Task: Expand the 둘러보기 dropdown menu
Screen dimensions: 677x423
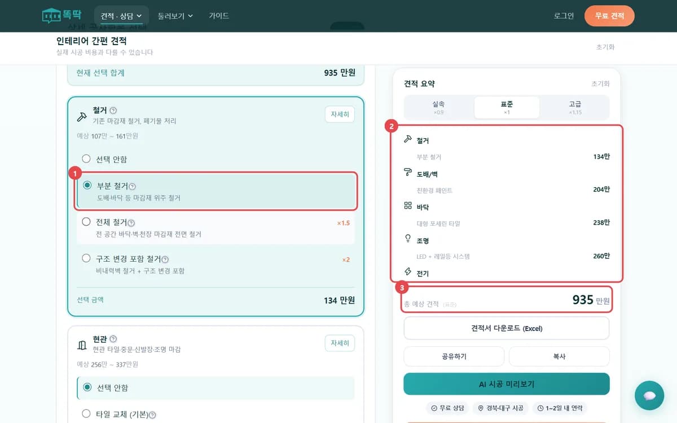Action: point(175,16)
